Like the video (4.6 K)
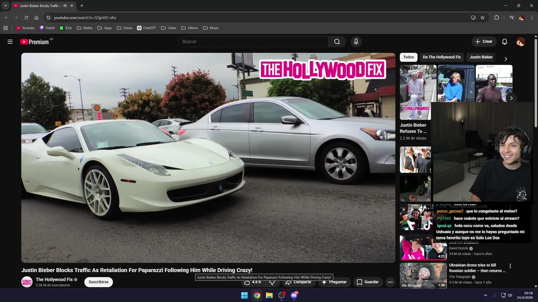This screenshot has height=302, width=538. click(x=253, y=282)
